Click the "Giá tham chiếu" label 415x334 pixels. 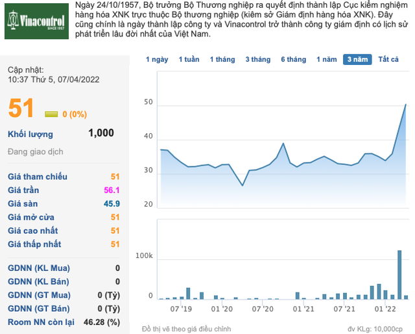pyautogui.click(x=38, y=177)
